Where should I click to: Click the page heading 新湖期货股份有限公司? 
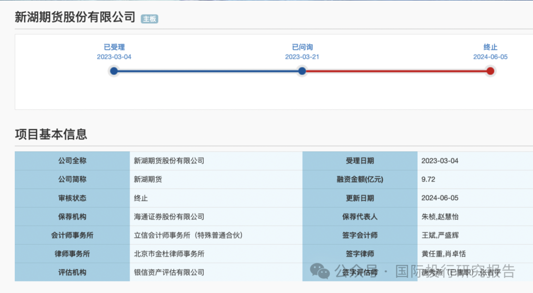[x=75, y=17]
